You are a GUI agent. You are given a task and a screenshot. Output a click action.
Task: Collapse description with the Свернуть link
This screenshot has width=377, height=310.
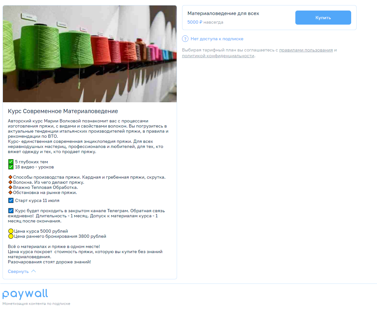[x=18, y=271]
